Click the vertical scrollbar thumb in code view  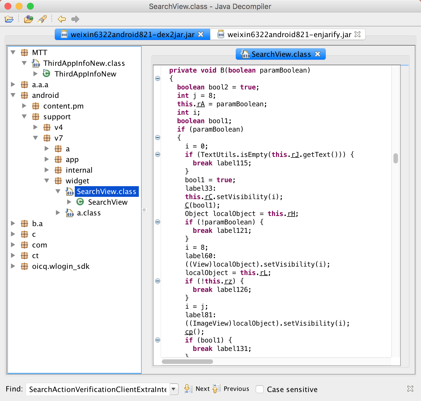click(396, 158)
